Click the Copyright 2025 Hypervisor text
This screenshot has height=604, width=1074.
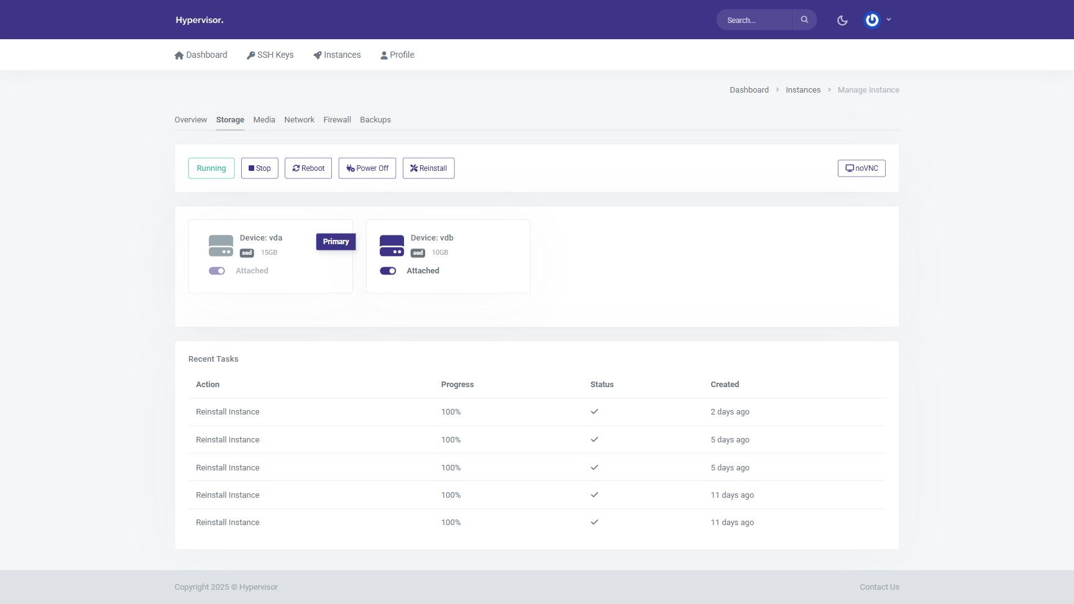(x=226, y=587)
